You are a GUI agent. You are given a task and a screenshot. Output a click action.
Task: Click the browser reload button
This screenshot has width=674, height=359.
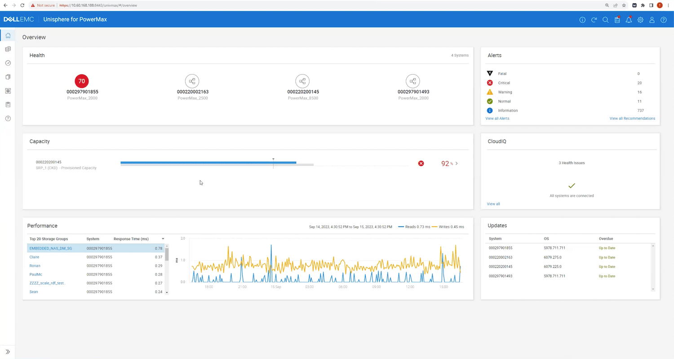(x=22, y=5)
